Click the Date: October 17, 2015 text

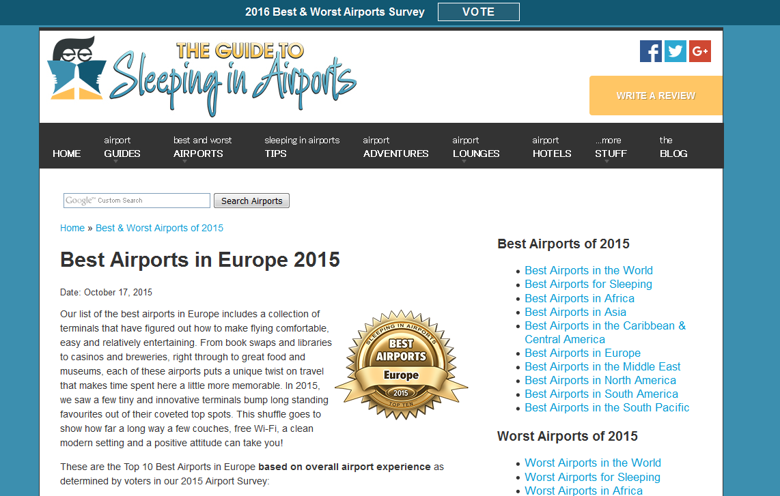(106, 292)
